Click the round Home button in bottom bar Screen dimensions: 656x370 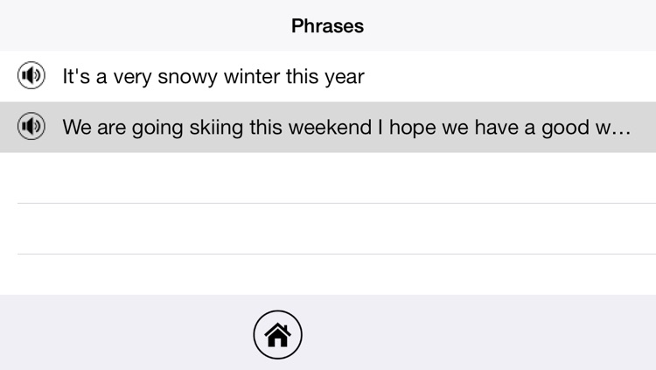coord(277,334)
